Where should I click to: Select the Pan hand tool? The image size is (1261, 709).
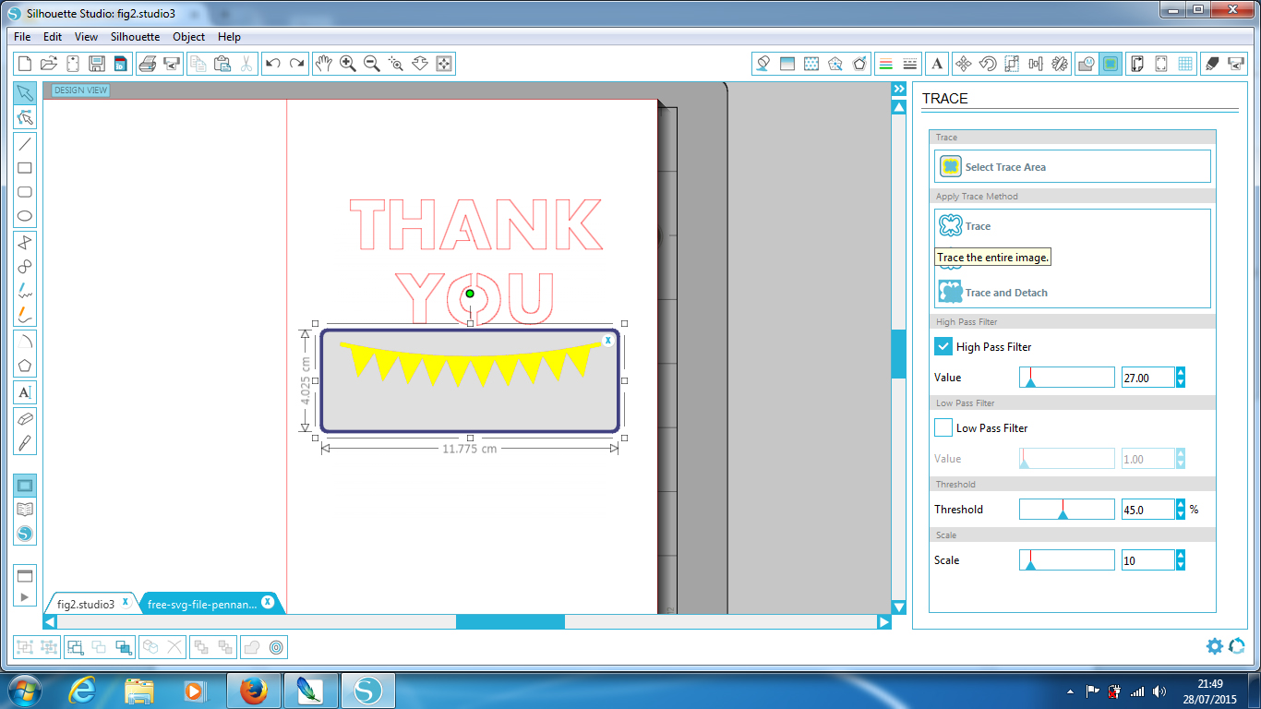[323, 64]
